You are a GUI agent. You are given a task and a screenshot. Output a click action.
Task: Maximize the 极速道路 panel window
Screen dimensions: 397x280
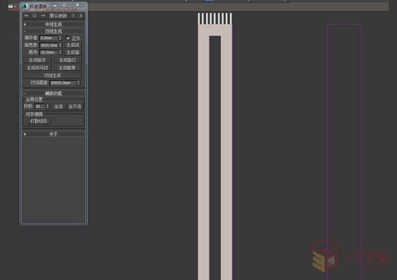[x=65, y=5]
